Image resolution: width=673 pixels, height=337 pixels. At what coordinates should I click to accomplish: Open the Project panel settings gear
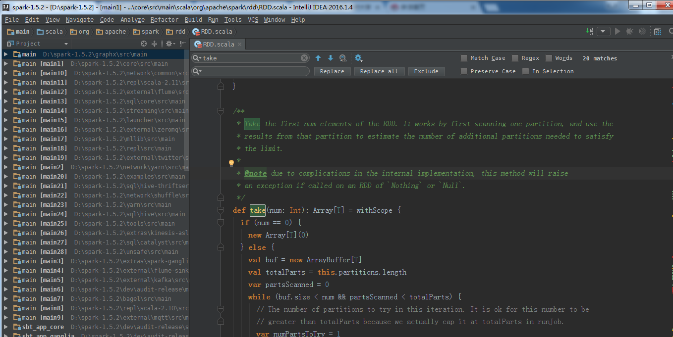point(169,44)
